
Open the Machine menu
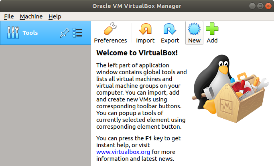coord(31,16)
